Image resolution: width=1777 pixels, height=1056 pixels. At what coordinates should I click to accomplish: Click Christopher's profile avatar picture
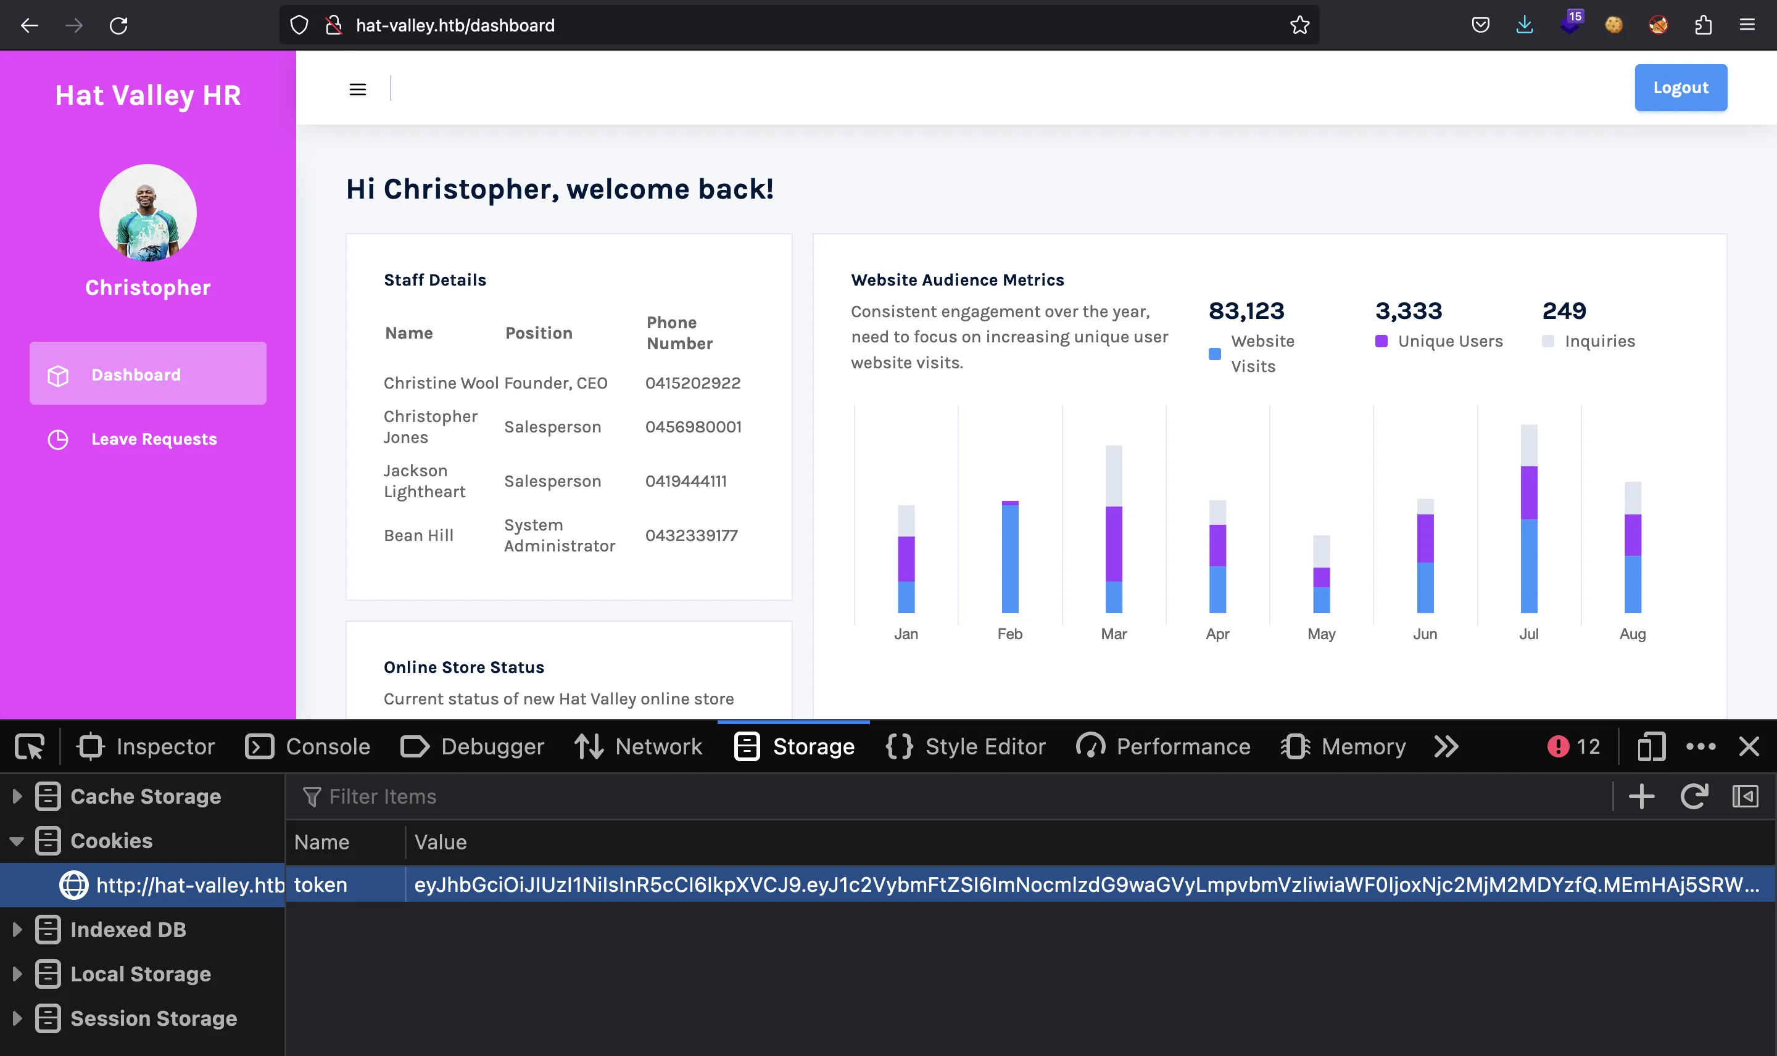pyautogui.click(x=148, y=213)
